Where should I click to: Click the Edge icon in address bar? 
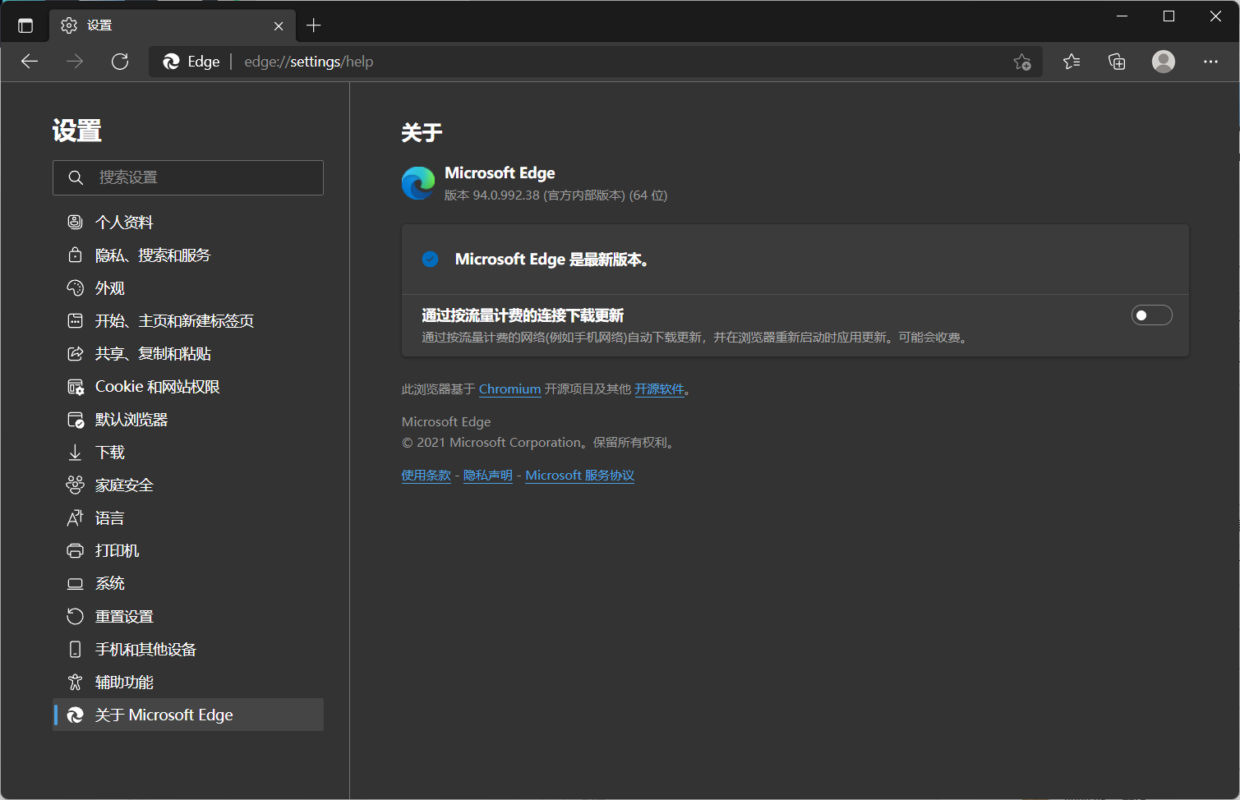click(x=172, y=62)
